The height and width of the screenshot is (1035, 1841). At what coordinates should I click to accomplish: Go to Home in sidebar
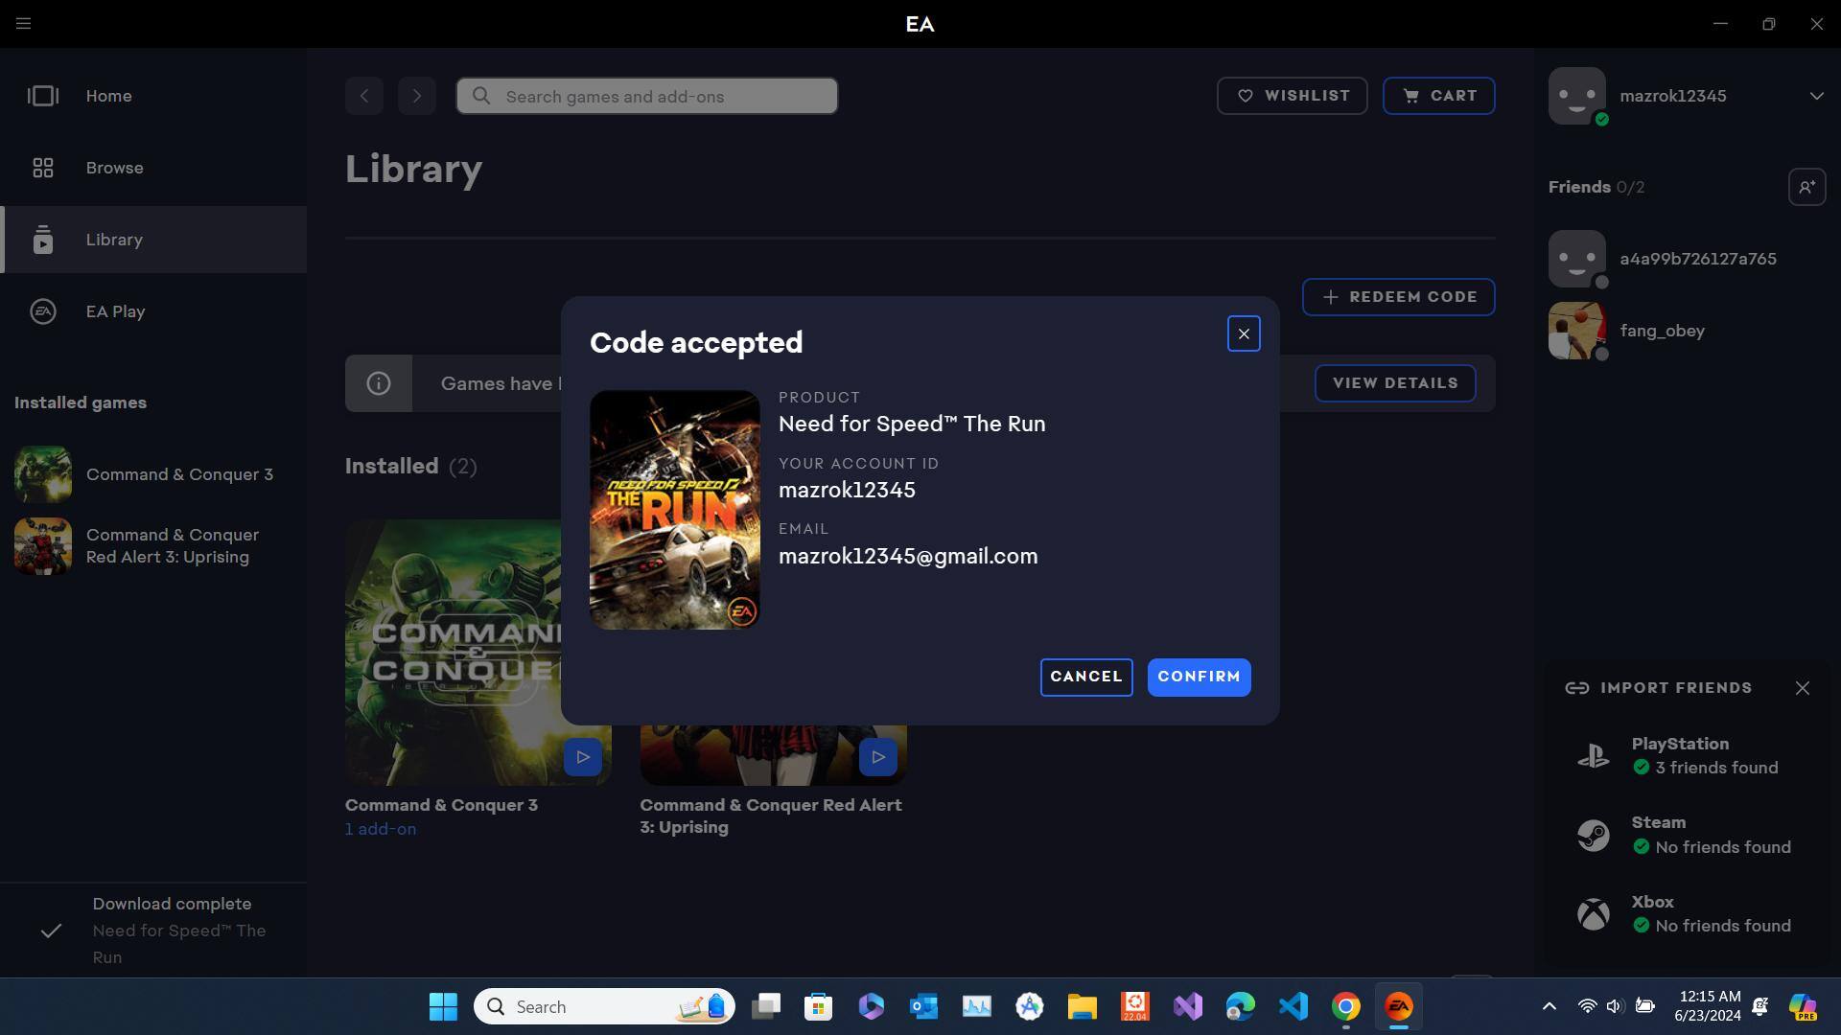click(x=108, y=96)
